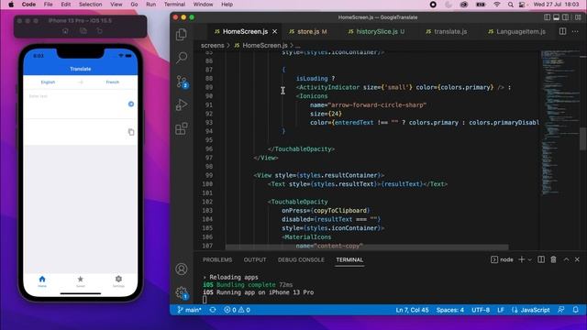This screenshot has width=587, height=330.
Task: Toggle Panel layout icon in title bar
Action: pyautogui.click(x=557, y=17)
